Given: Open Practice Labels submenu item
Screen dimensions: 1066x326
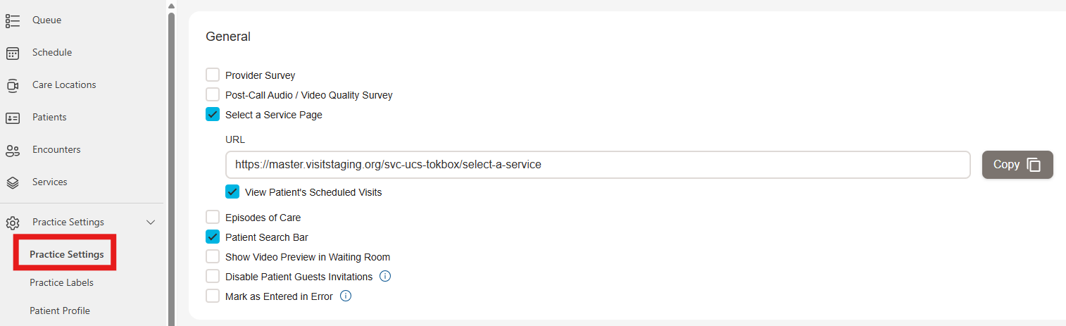Looking at the screenshot, I should (61, 282).
